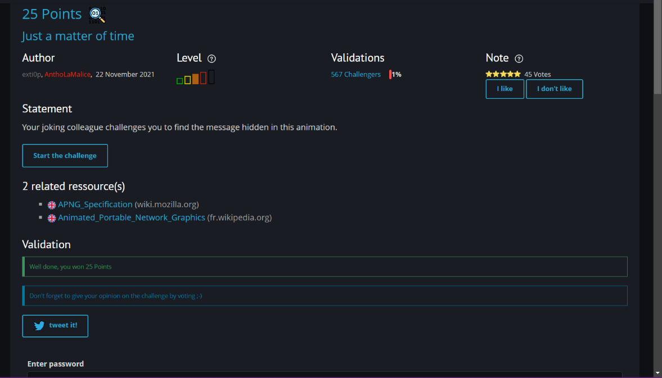
Task: Open the Note help question icon
Action: pos(519,58)
